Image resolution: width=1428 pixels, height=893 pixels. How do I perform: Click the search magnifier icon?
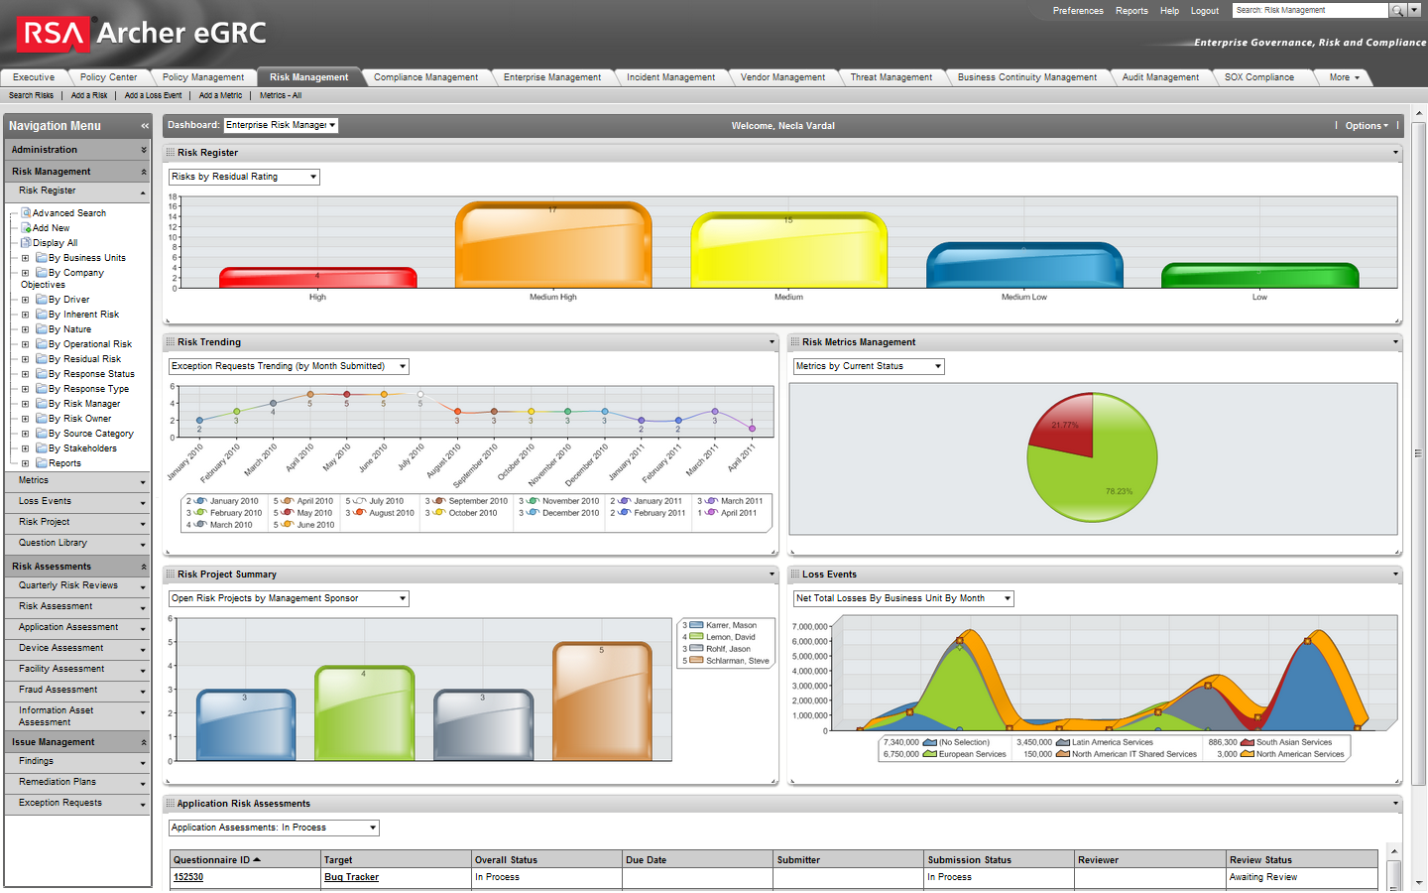tap(1397, 10)
